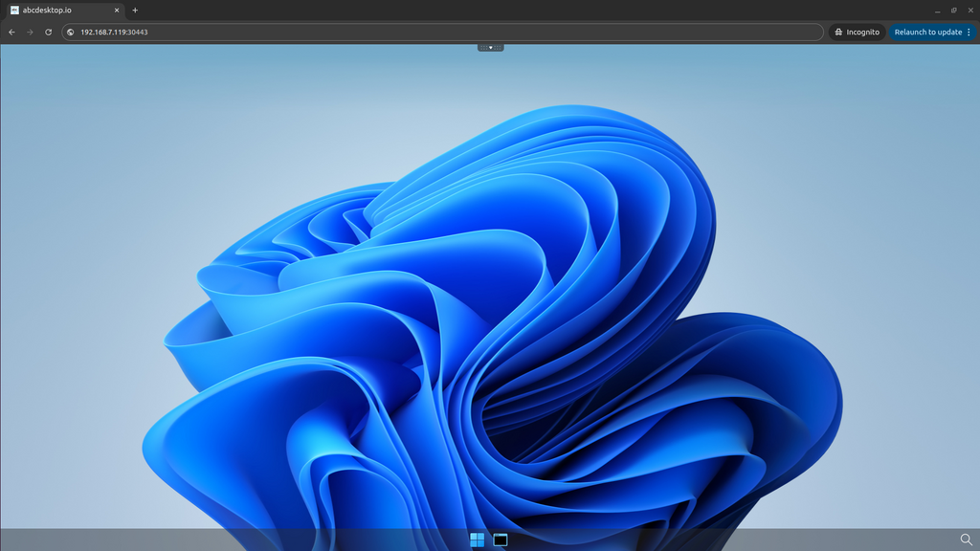This screenshot has width=980, height=551.
Task: Open a new browser tab with the plus button
Action: [135, 10]
